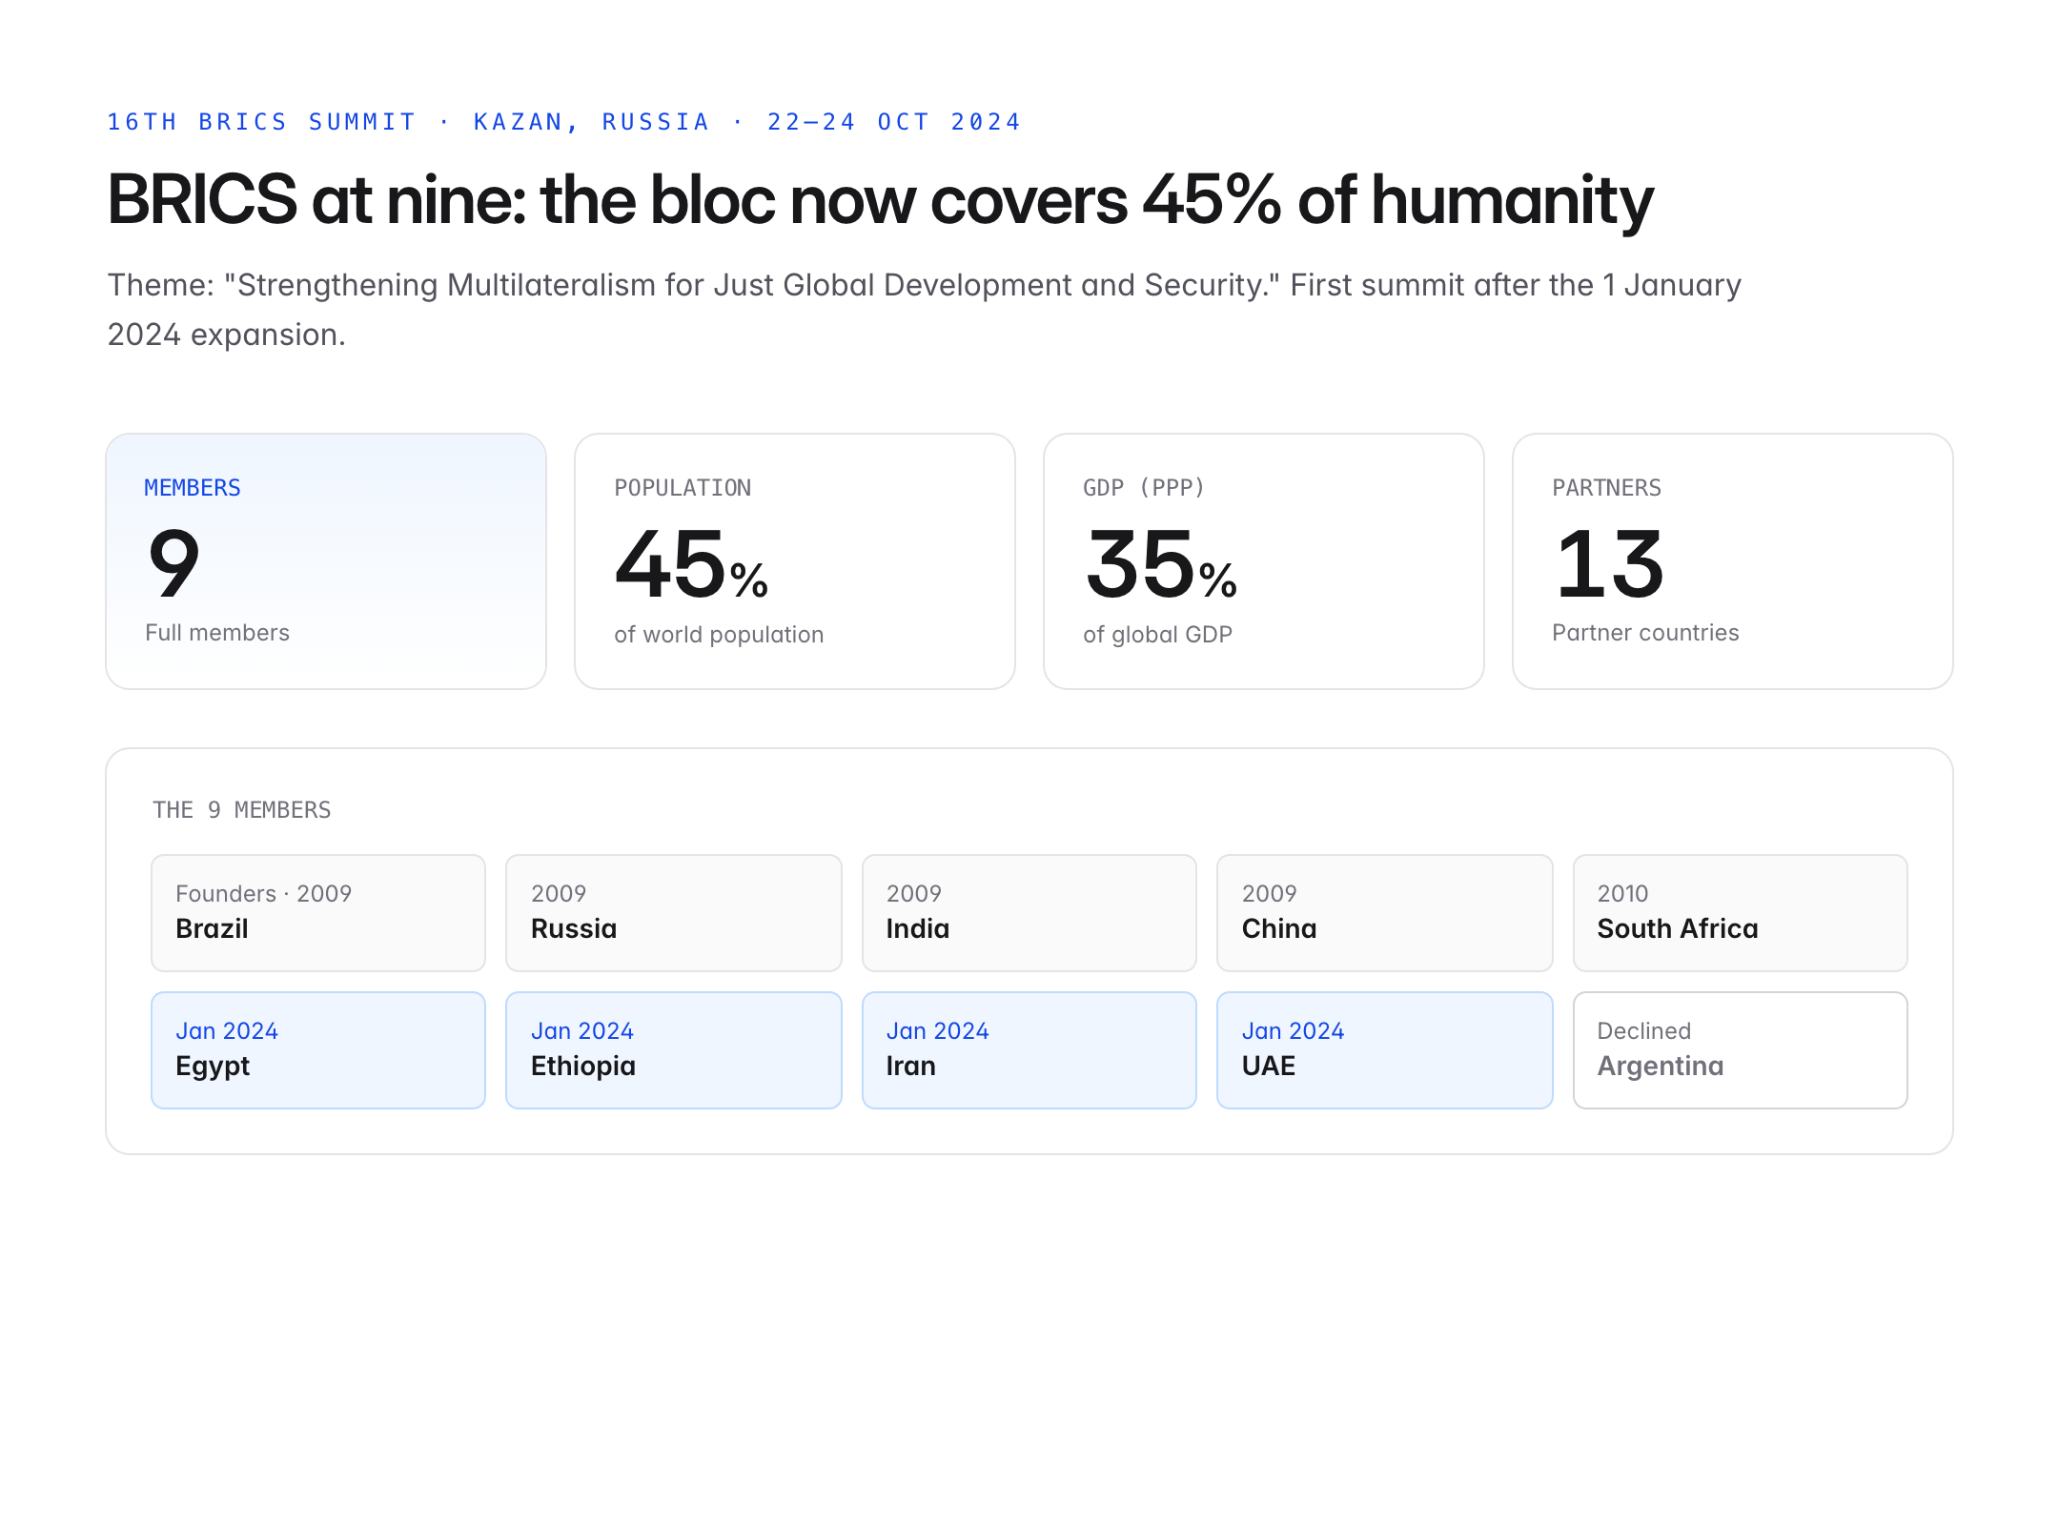Select the Declined Argentina tile
This screenshot has height=1525, width=2059.
pyautogui.click(x=1741, y=1050)
